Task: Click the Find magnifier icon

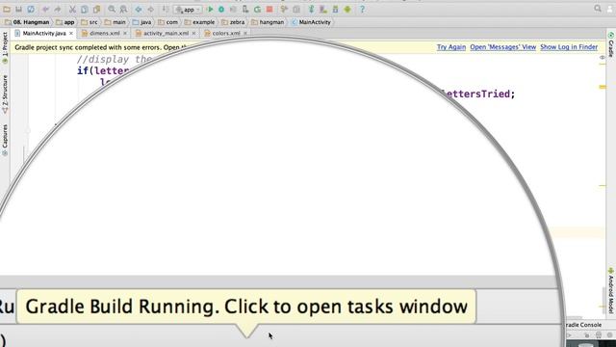Action: point(112,9)
